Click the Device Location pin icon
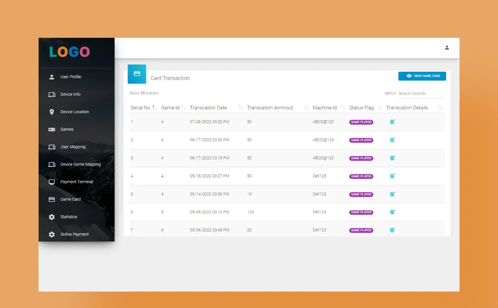This screenshot has width=498, height=308. [52, 112]
